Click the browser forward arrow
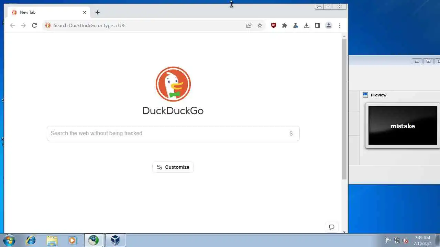This screenshot has height=247, width=440. pos(23,25)
